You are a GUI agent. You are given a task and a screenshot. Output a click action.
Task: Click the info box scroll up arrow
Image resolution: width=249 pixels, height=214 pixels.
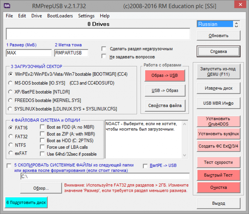(x=185, y=124)
